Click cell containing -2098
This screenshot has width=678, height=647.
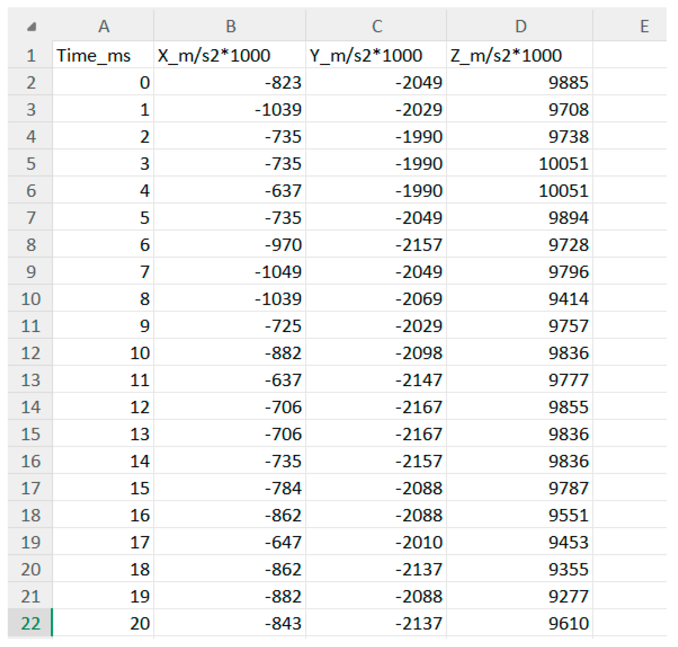coord(376,353)
